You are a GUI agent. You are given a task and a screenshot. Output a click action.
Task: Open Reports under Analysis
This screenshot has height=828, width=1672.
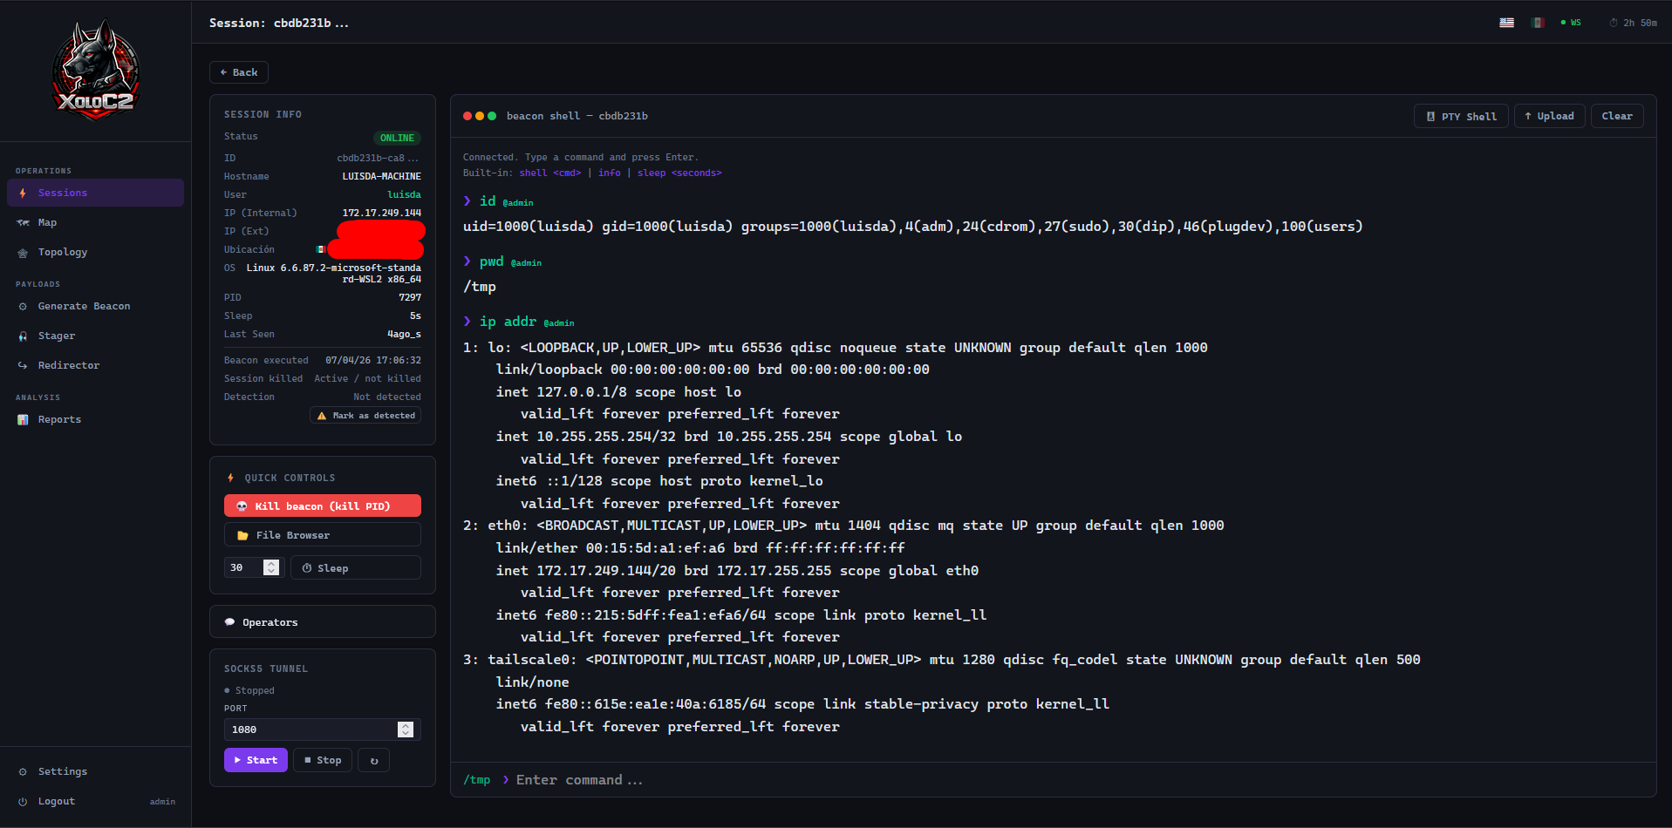click(59, 420)
